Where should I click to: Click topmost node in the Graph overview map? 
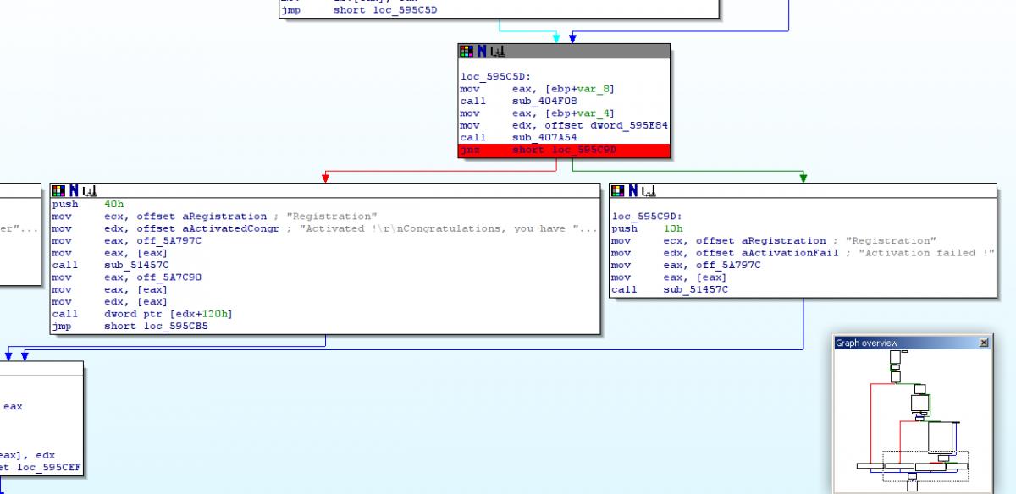[896, 355]
